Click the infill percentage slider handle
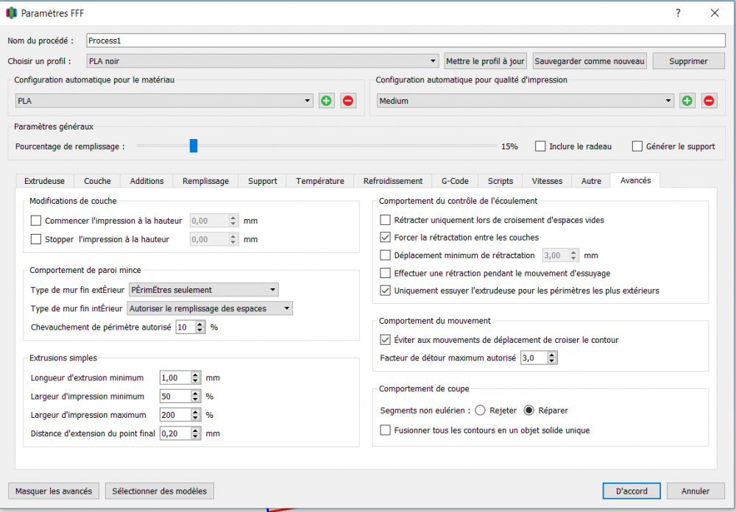The width and height of the screenshot is (736, 512). [194, 146]
